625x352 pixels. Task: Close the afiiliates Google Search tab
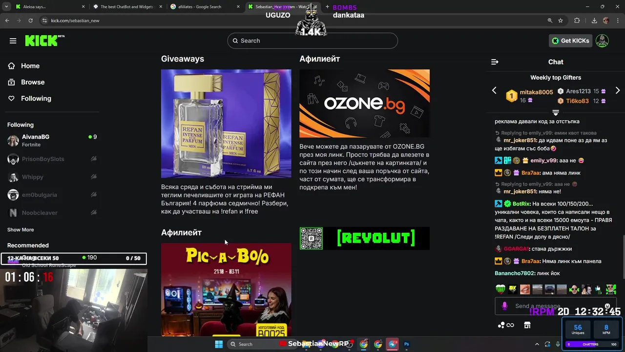pos(238,7)
